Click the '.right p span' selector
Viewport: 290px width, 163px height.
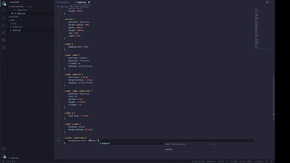pyautogui.click(x=72, y=124)
